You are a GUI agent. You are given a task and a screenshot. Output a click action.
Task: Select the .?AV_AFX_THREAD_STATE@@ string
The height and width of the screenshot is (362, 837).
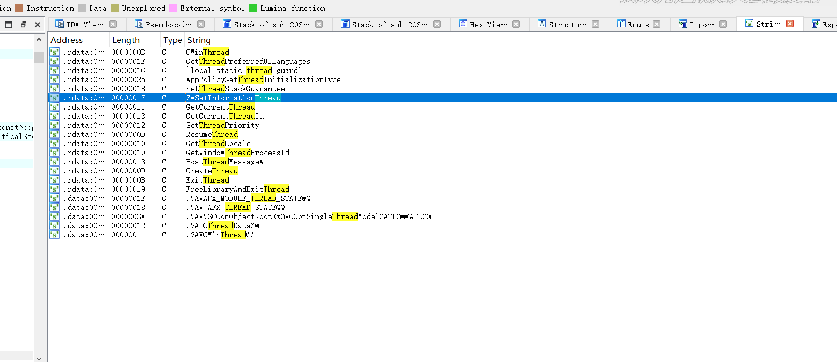(442, 207)
